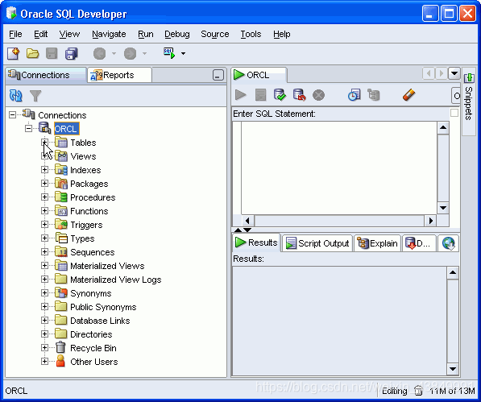
Task: Click the Open folder toolbar icon
Action: coord(32,53)
